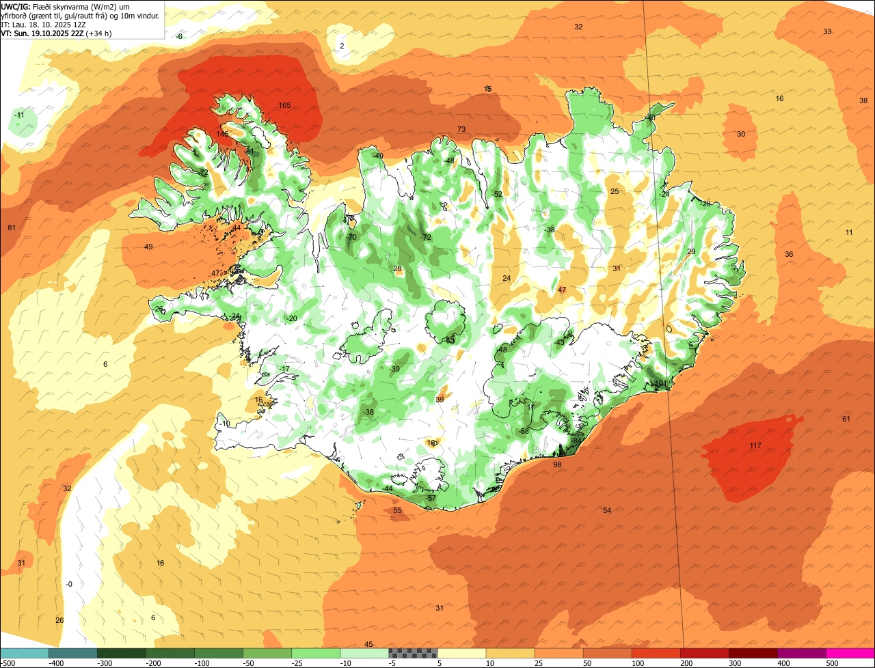Click the map value 61 at the east edge
The height and width of the screenshot is (668, 875).
click(x=846, y=419)
